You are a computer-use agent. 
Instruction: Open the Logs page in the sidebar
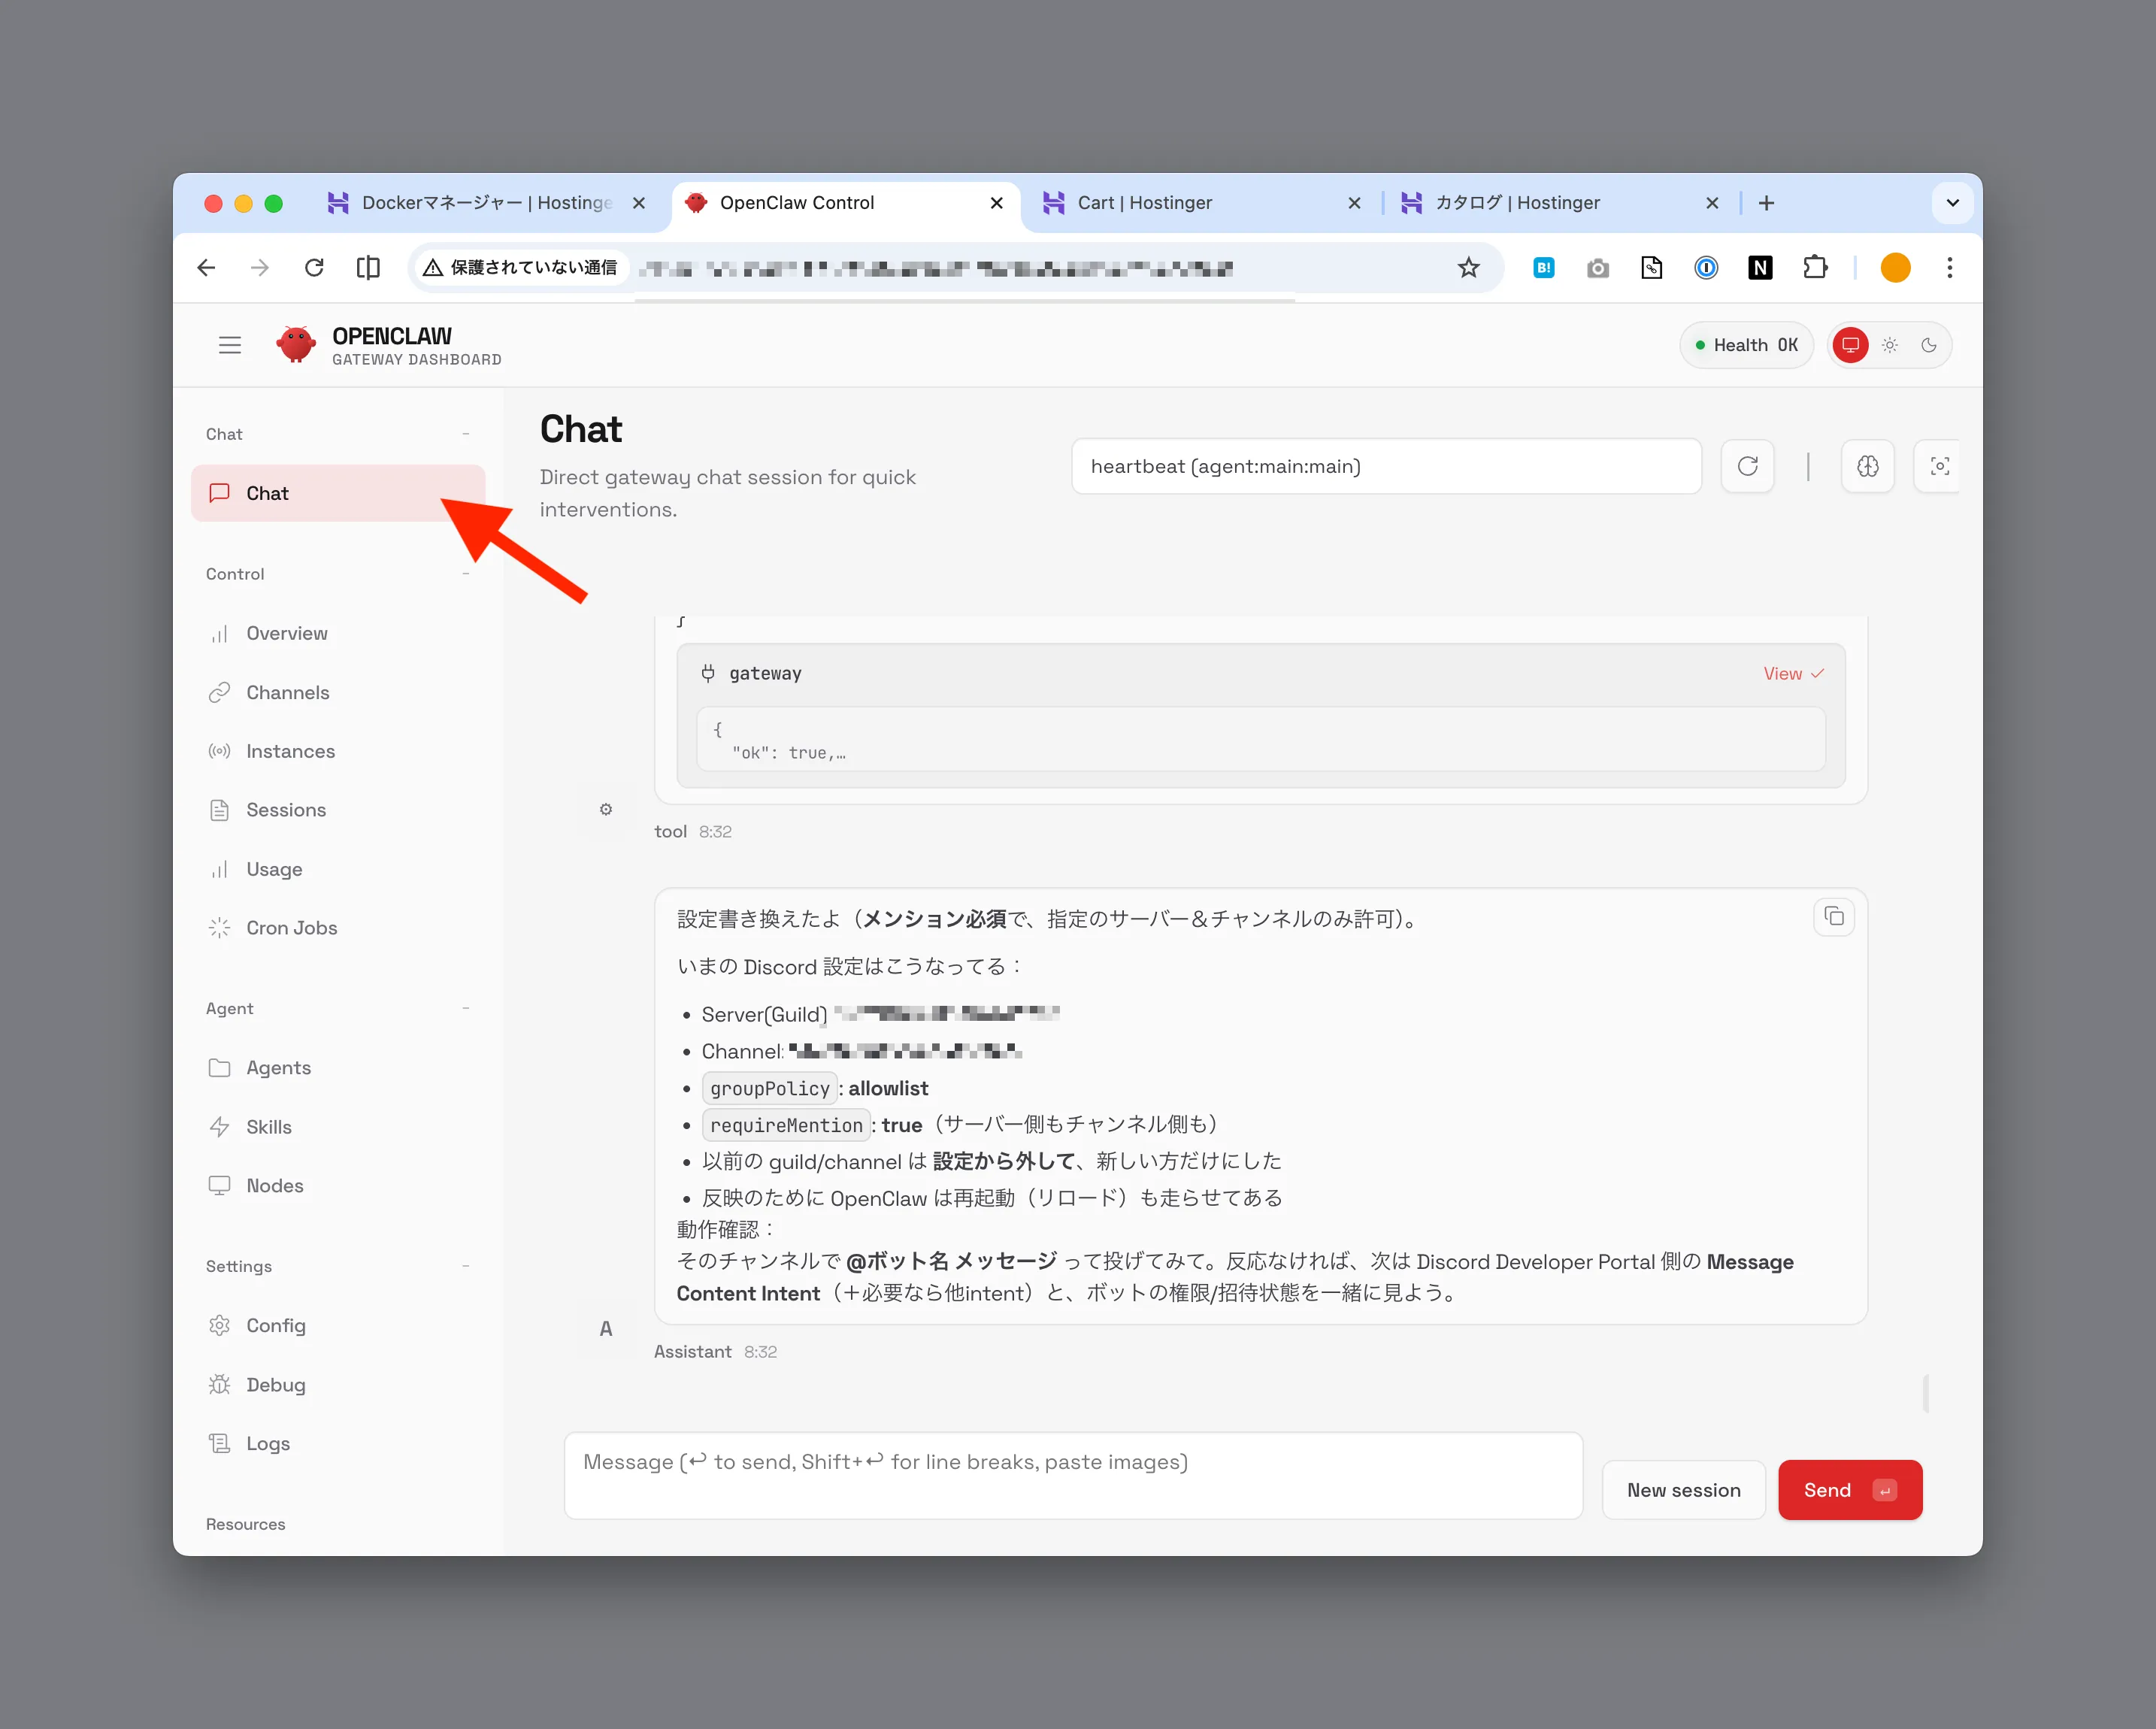[x=267, y=1444]
